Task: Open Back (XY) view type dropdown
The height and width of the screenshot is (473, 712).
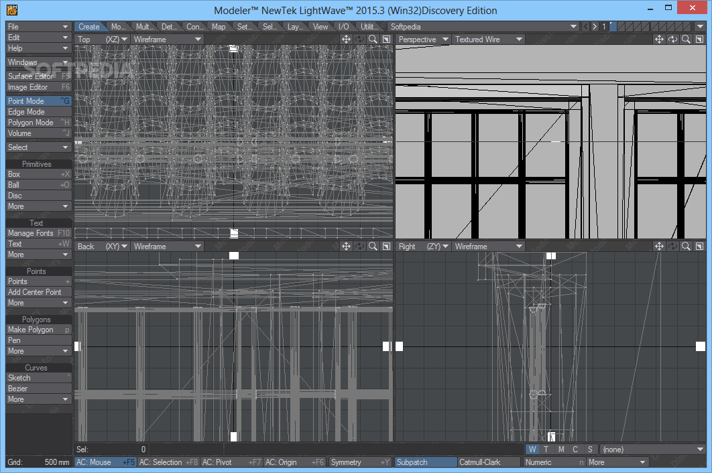Action: (x=103, y=247)
